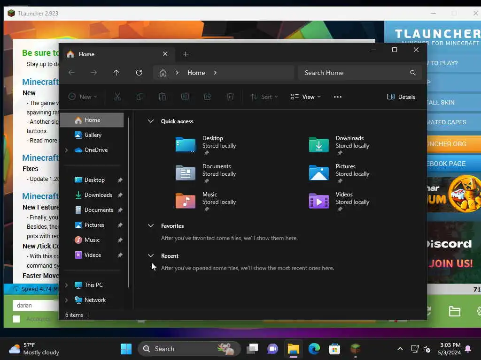Select This PC in the navigation pane
This screenshot has height=360, width=481.
93,285
